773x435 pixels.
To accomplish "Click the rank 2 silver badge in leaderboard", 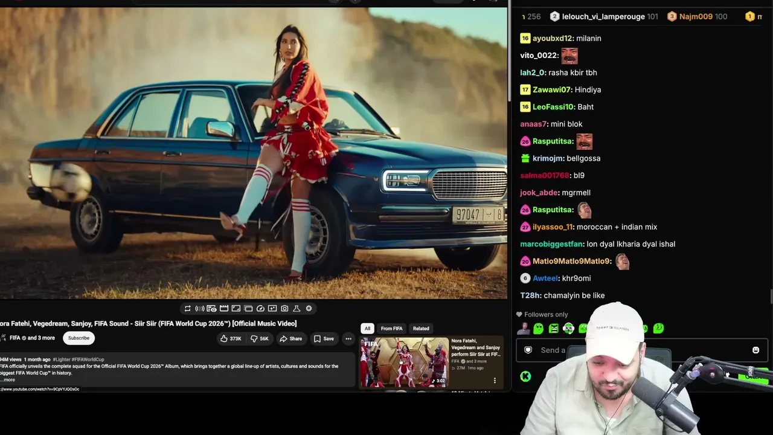I will 555,16.
